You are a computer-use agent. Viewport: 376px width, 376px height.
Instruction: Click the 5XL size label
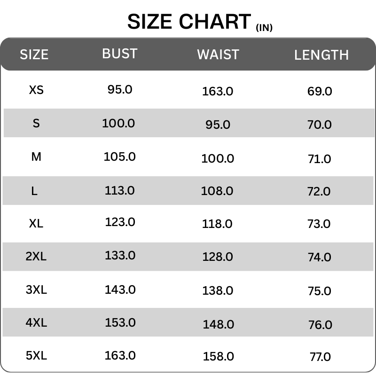(x=36, y=355)
